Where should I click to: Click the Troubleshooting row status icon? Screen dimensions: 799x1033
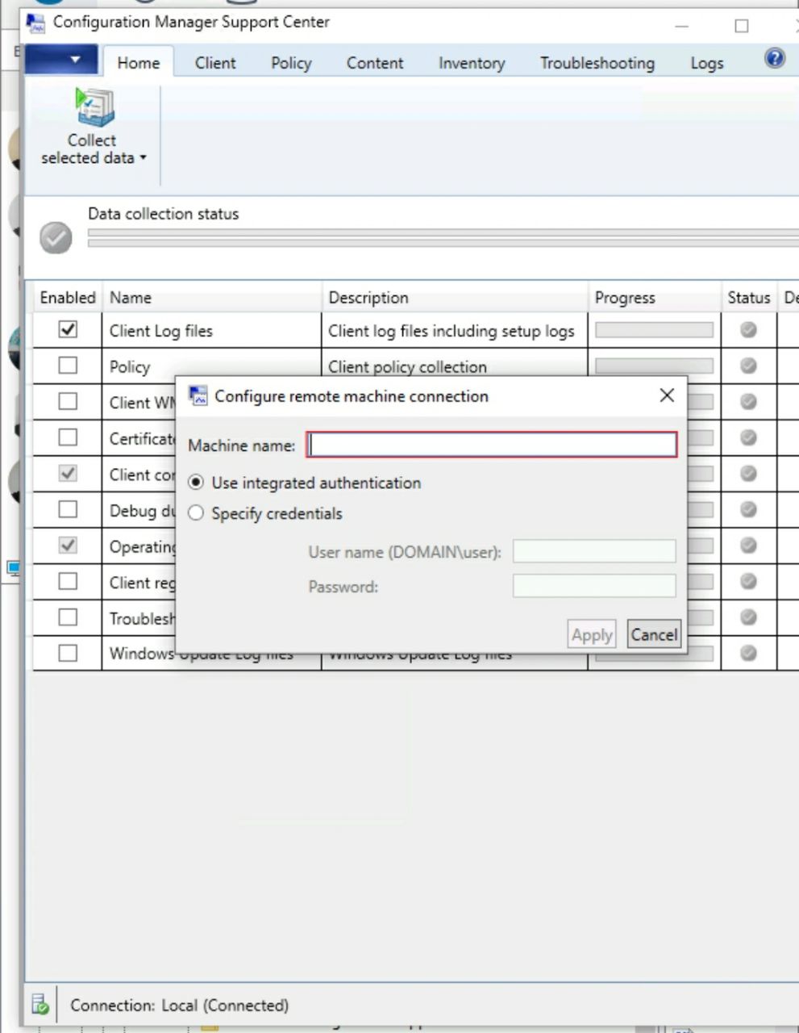[x=748, y=617]
